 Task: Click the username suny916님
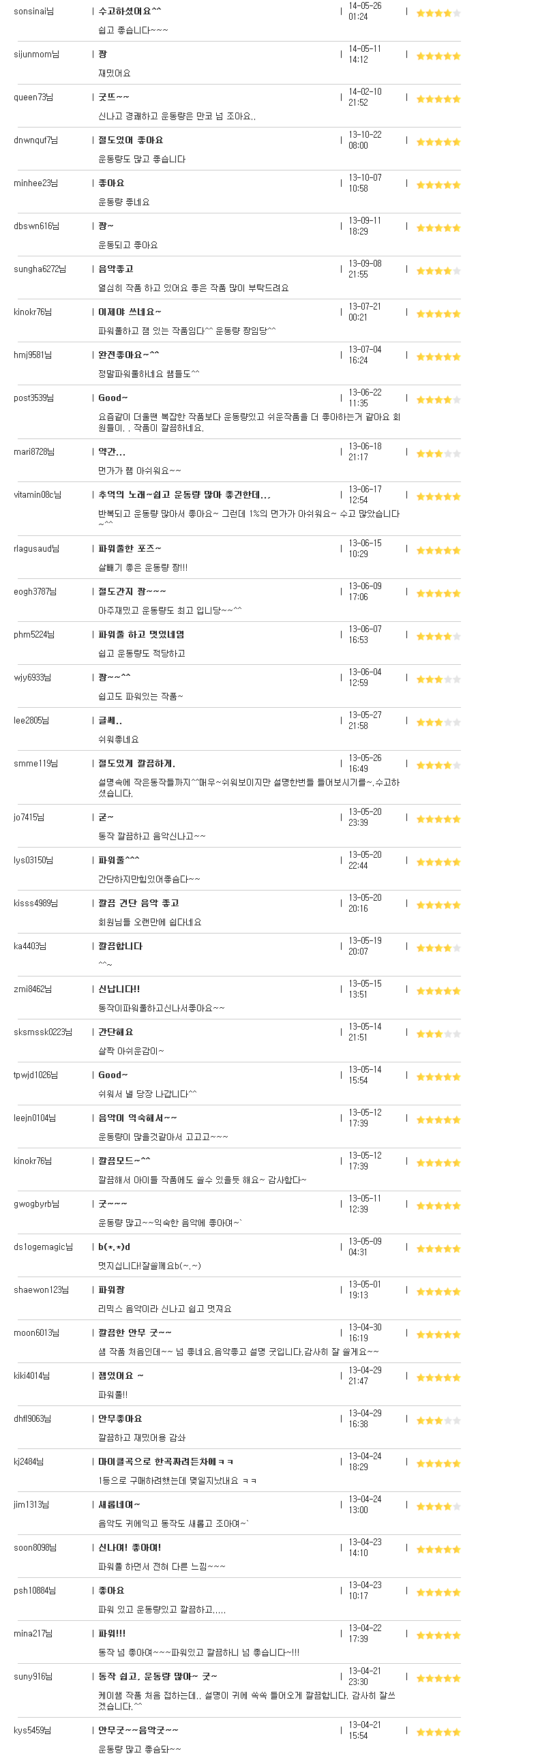(x=33, y=1677)
